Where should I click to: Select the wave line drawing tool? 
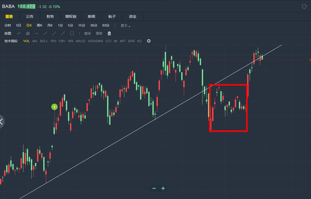[19, 33]
